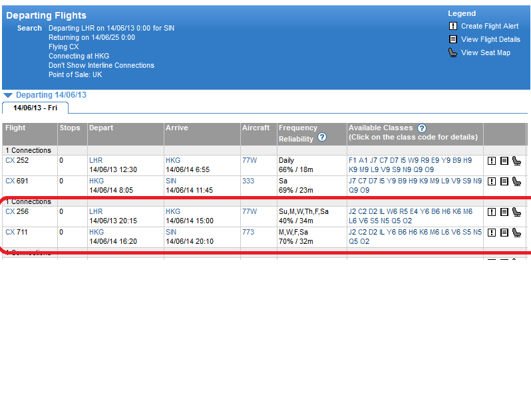531x408 pixels.
Task: Click the 77W aircraft link for CX 256
Action: (249, 212)
